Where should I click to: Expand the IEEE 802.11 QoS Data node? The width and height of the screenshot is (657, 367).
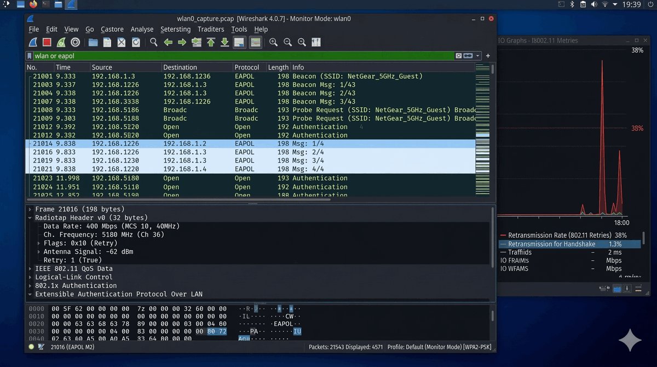tap(30, 268)
